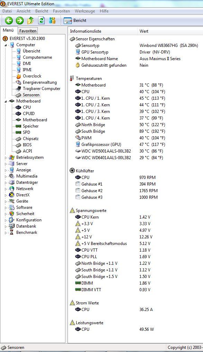The image size is (203, 352).
Task: Switch to the Favoriten tab in sidebar
Action: point(28,31)
